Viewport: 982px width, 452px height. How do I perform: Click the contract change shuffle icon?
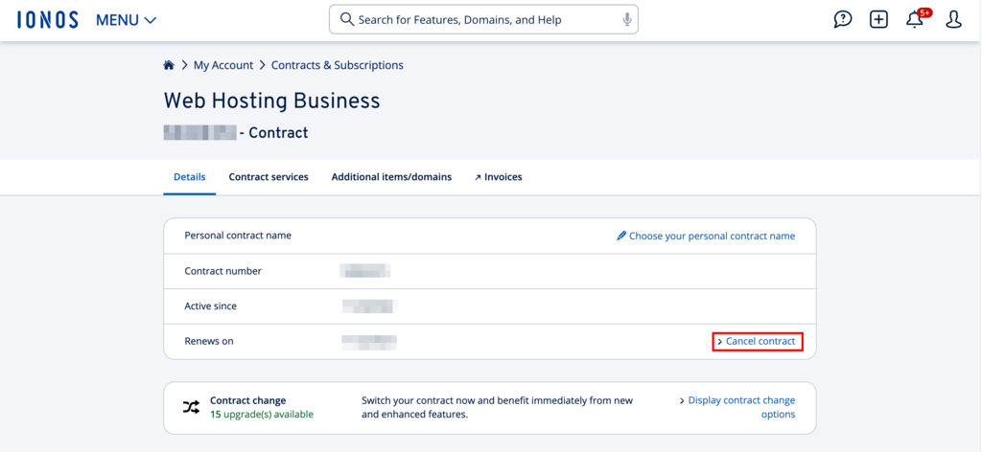[192, 407]
